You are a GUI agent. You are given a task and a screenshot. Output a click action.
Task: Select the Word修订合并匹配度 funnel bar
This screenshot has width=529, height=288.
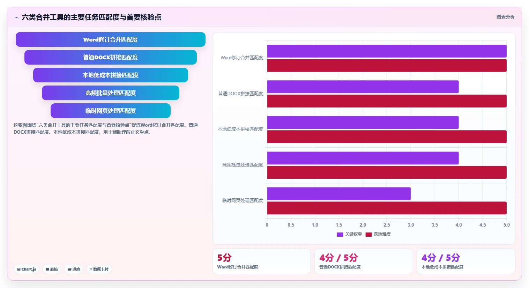pyautogui.click(x=111, y=39)
